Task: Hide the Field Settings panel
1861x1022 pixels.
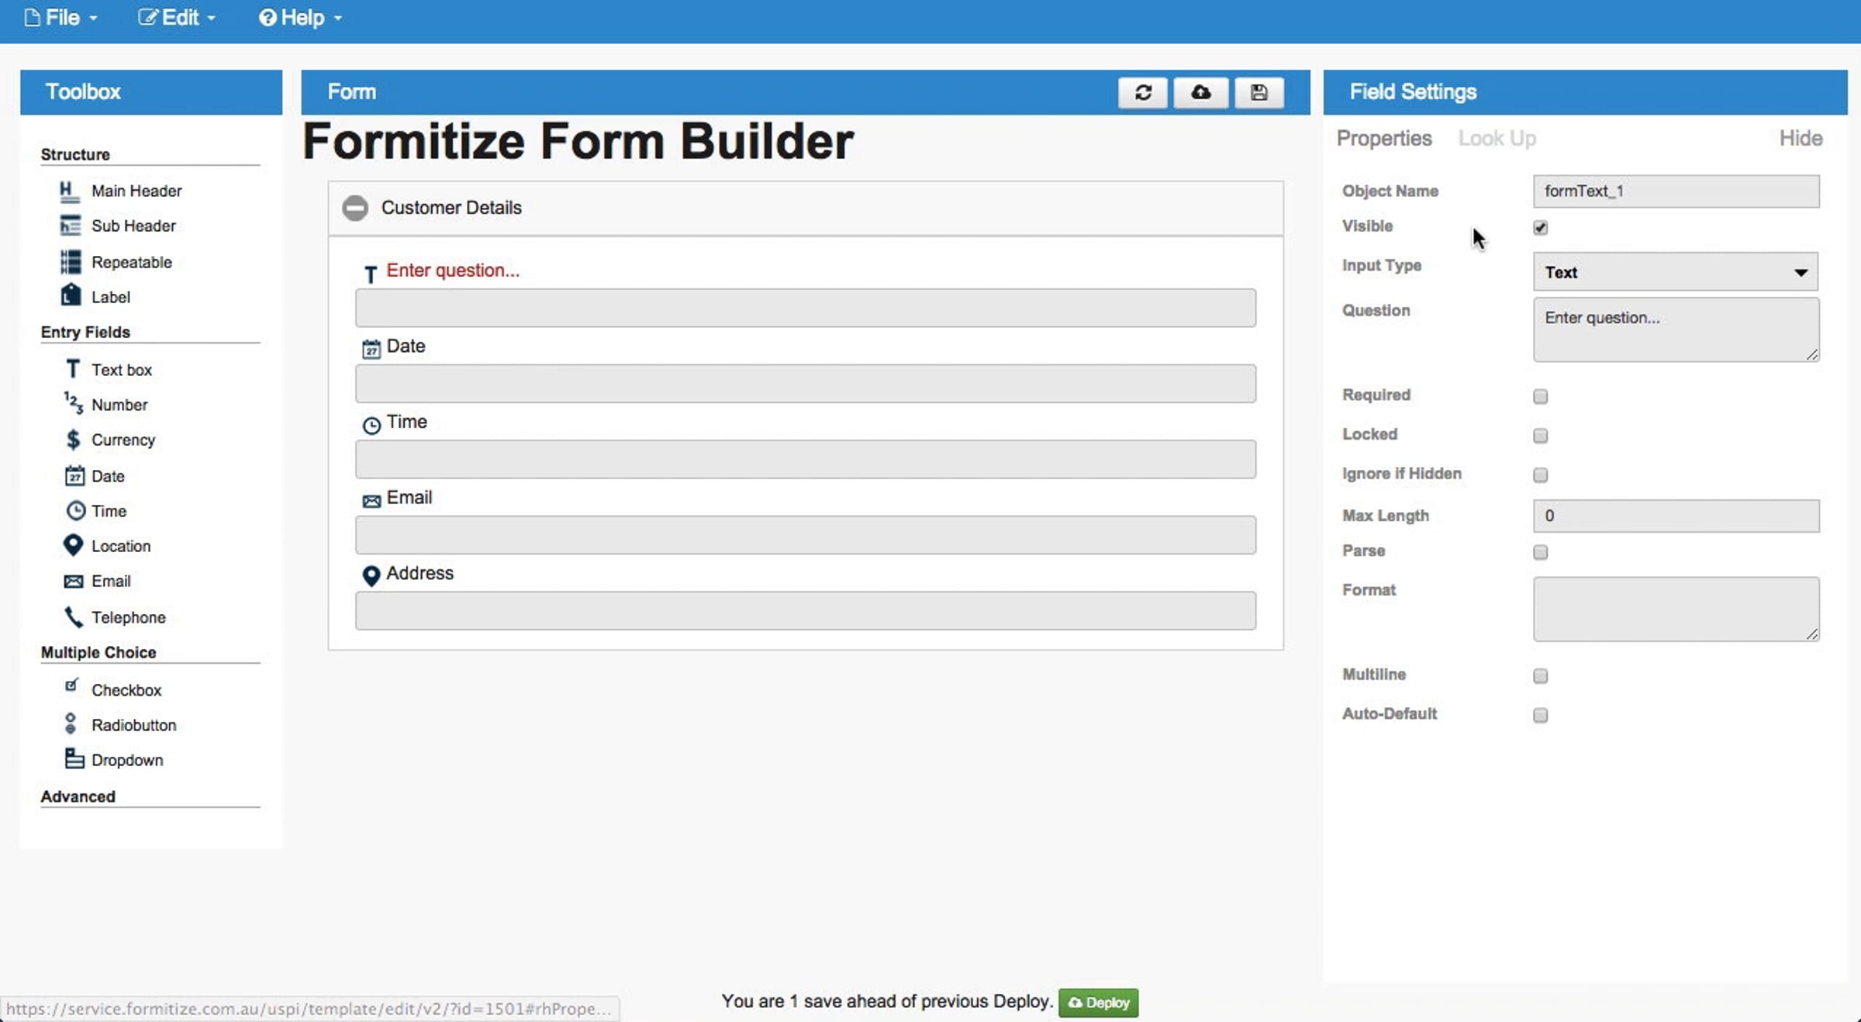Action: coord(1801,138)
